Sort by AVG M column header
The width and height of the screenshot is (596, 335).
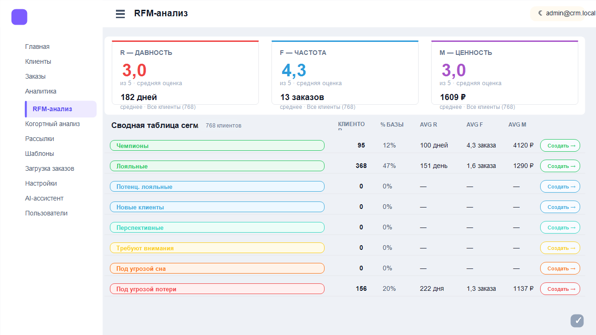tap(517, 125)
